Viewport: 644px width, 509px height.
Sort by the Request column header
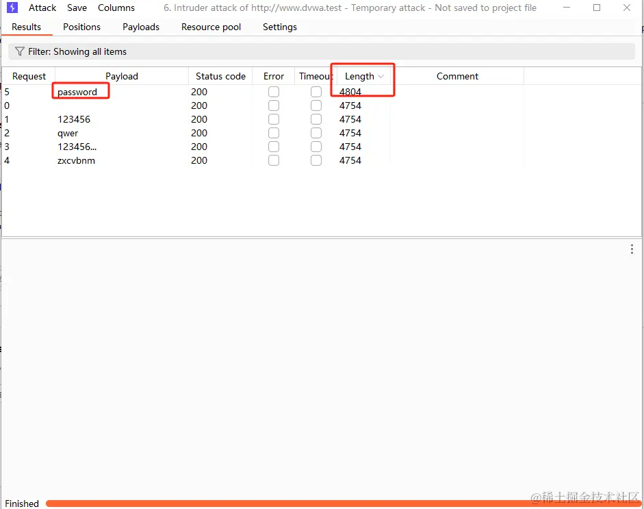29,77
